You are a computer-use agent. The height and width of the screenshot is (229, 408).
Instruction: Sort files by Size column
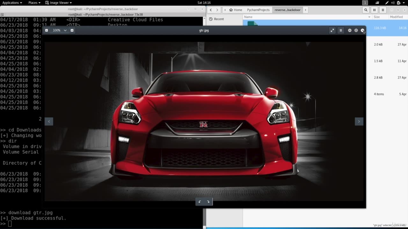(377, 17)
